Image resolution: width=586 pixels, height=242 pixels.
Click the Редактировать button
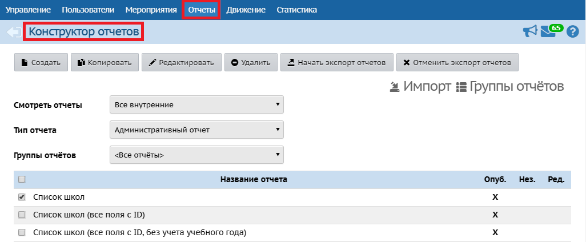pos(181,62)
